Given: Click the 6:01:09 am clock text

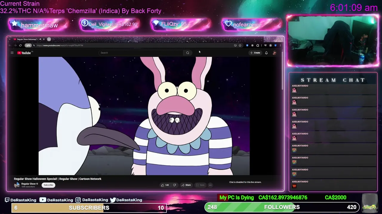Looking at the screenshot, I should (x=354, y=8).
